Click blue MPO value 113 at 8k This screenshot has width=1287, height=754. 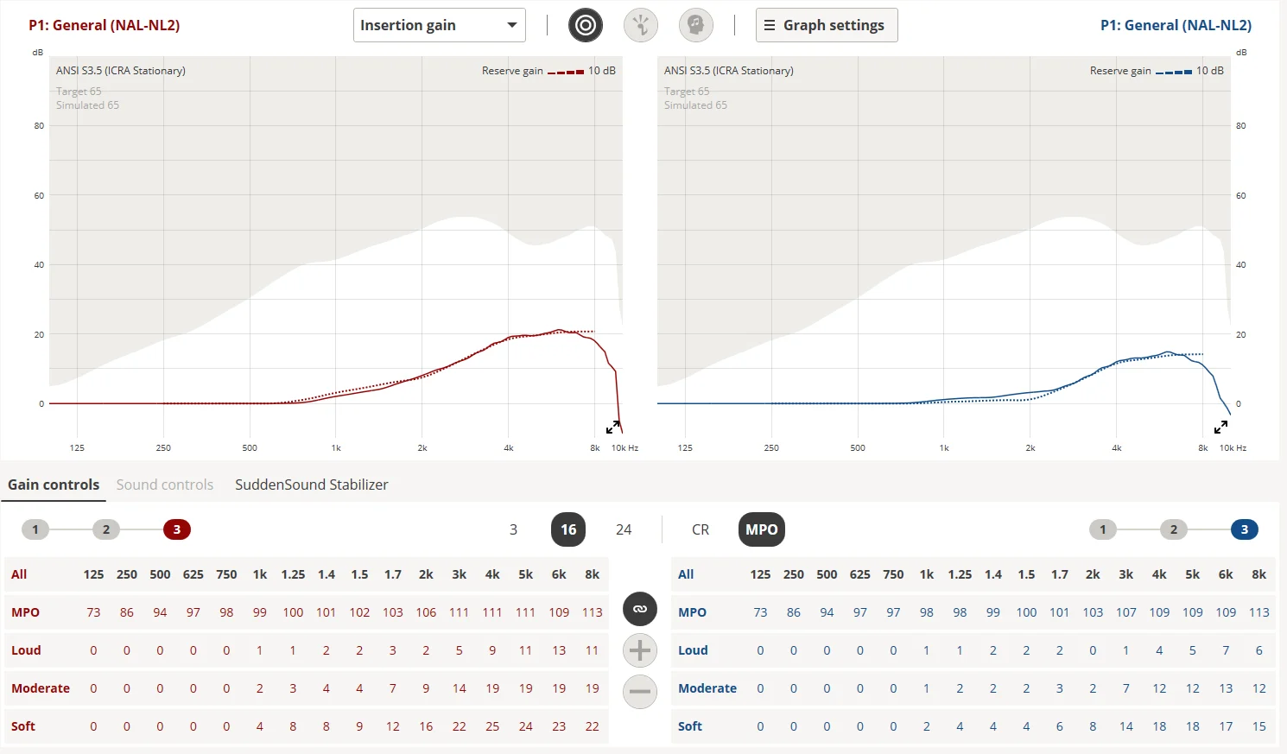[x=1259, y=612]
